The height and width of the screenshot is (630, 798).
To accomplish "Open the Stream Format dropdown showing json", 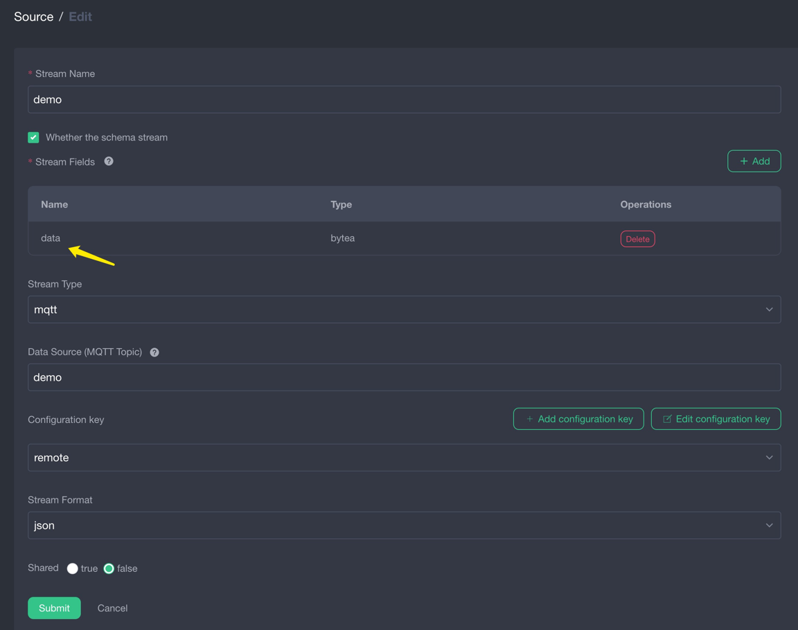I will tap(404, 525).
